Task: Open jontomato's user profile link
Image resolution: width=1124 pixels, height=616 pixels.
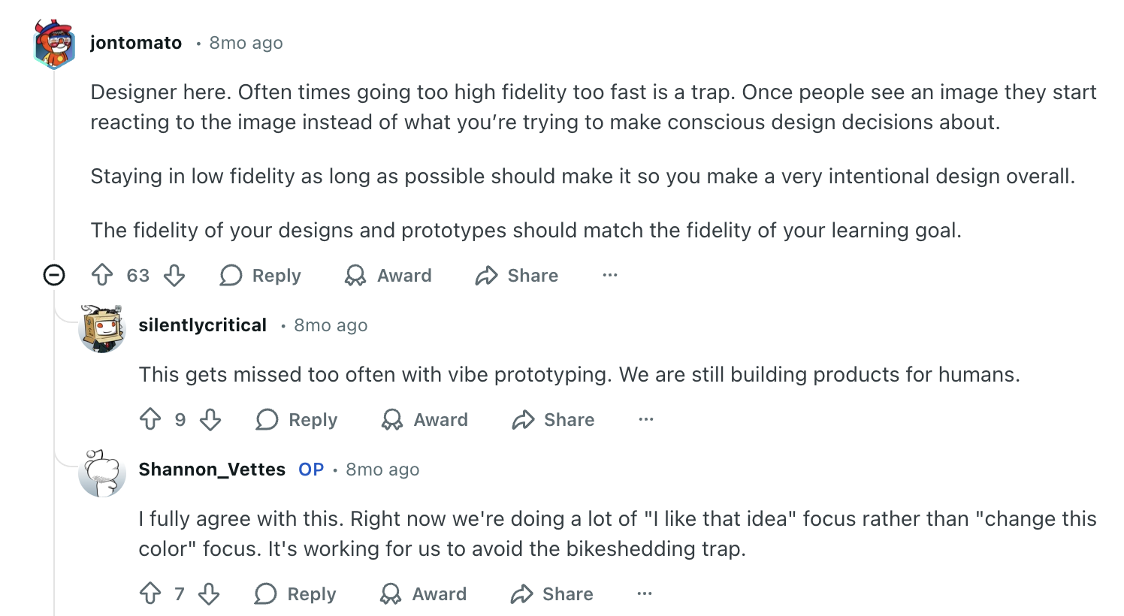Action: pos(136,43)
